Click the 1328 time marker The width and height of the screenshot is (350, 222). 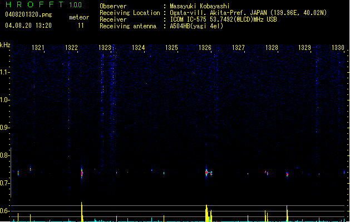point(272,48)
